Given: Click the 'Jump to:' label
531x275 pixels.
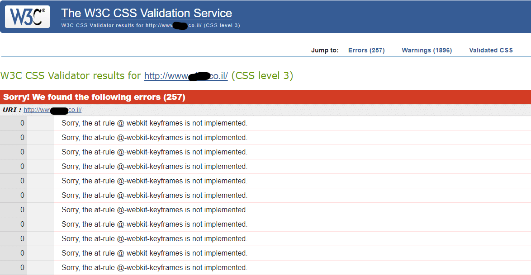Looking at the screenshot, I should [325, 50].
